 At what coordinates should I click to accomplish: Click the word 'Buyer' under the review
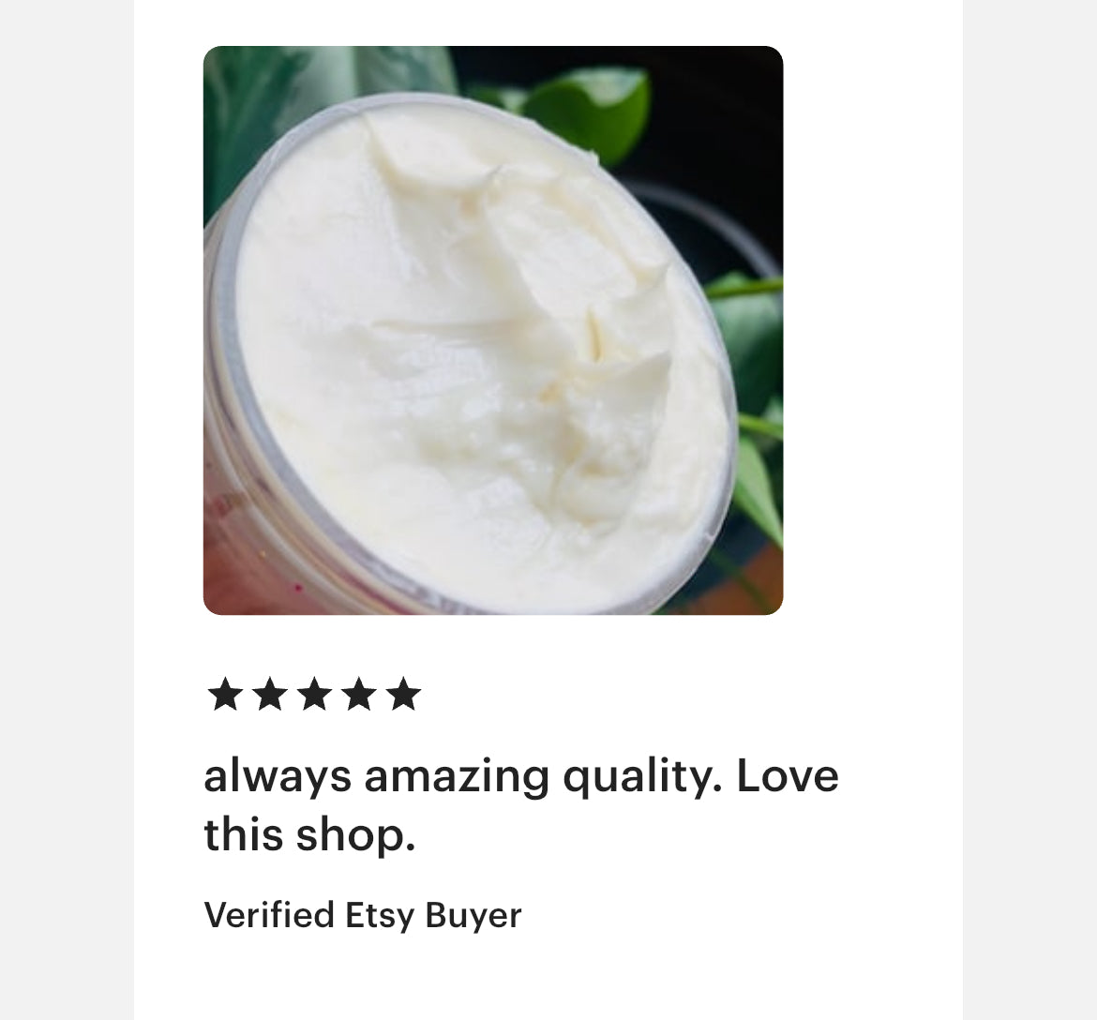[x=473, y=916]
